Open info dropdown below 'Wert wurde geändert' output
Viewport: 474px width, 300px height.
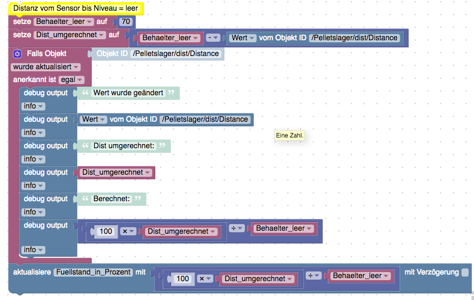tap(33, 106)
